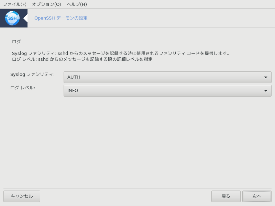The height and width of the screenshot is (206, 275).
Task: Open the Syslog ファシリティ AUTH dropdown
Action: click(167, 77)
